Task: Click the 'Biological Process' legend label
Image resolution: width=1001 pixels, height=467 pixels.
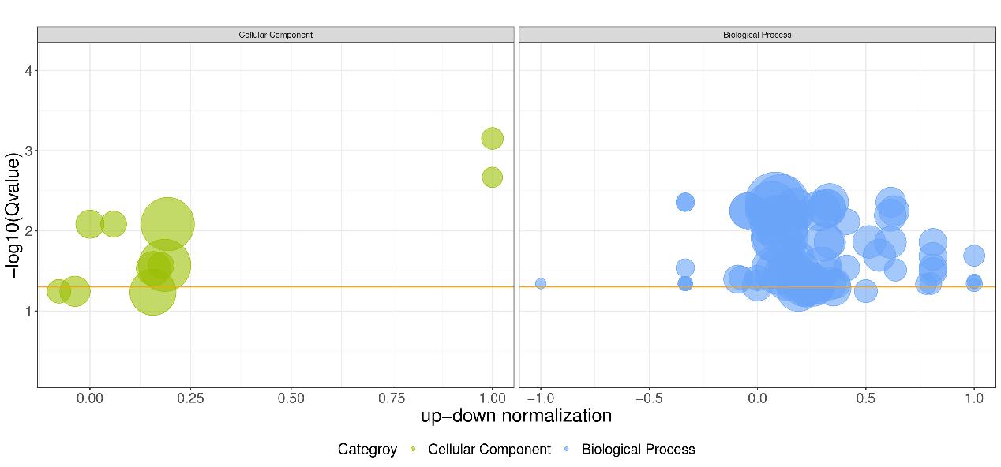Action: [x=638, y=450]
